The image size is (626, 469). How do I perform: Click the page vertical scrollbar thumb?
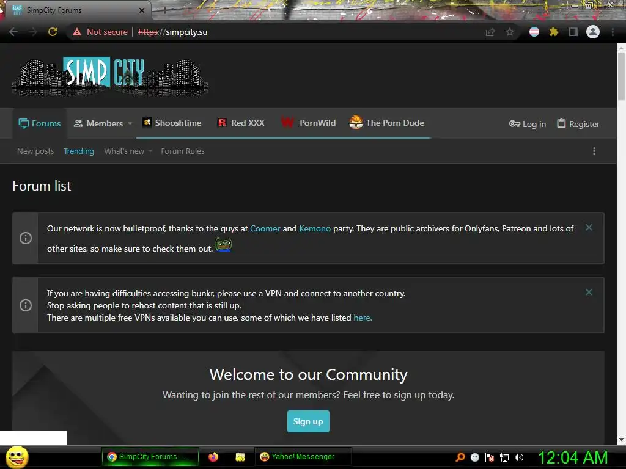(x=621, y=76)
